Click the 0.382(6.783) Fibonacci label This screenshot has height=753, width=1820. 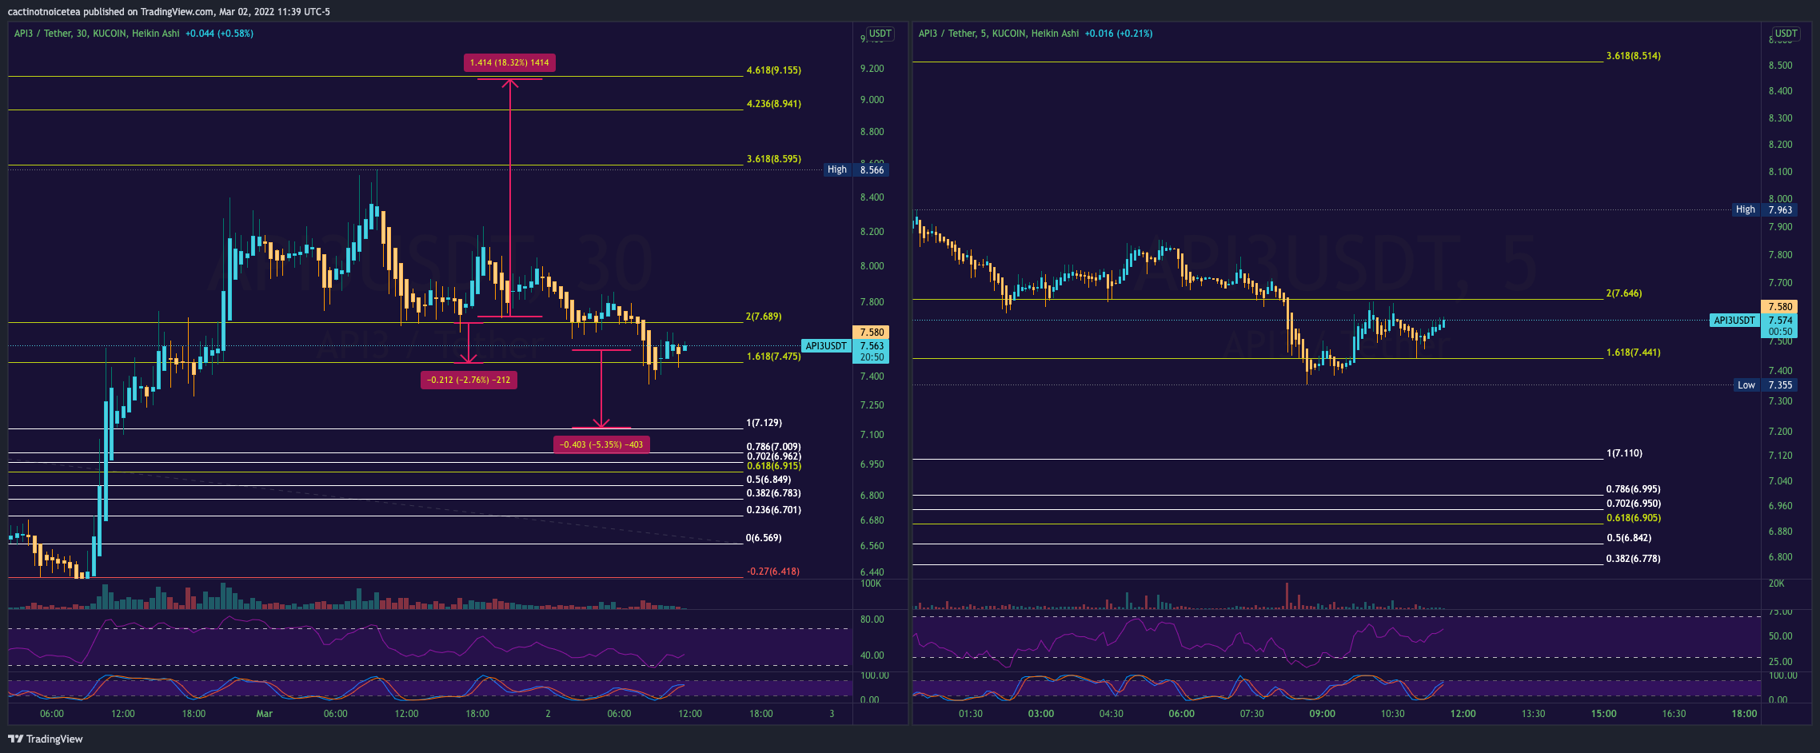point(773,493)
